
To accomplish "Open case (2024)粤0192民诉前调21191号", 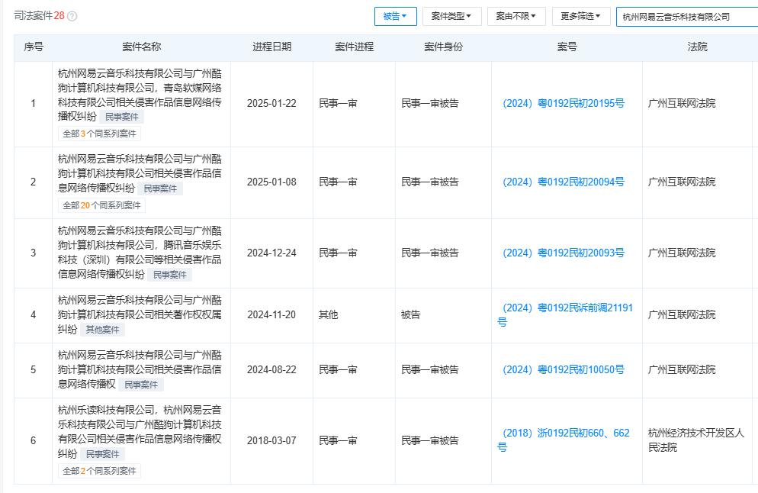I will 565,314.
